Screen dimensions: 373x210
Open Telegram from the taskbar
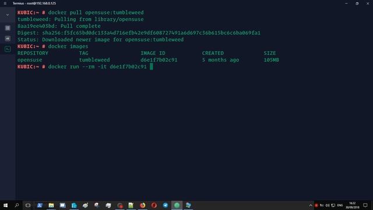(x=166, y=205)
